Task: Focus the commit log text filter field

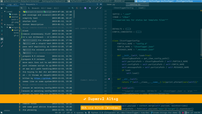Action: [23, 8]
